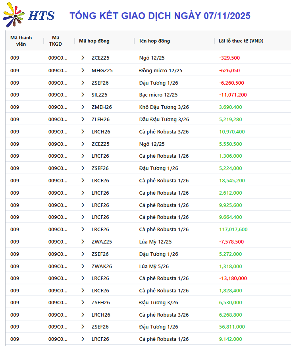
Task: Expand the SILZ25 contract row chevron
Action: click(x=83, y=95)
